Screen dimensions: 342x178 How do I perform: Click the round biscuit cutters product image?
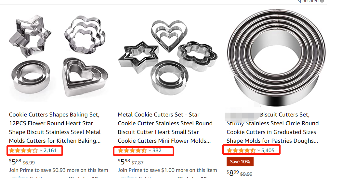click(x=276, y=58)
